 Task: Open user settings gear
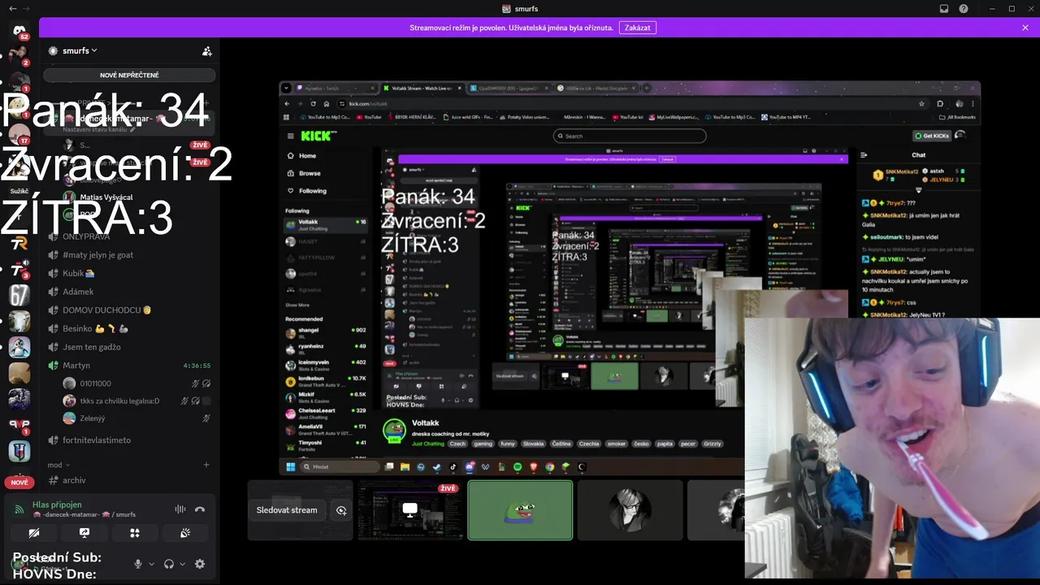pyautogui.click(x=200, y=564)
